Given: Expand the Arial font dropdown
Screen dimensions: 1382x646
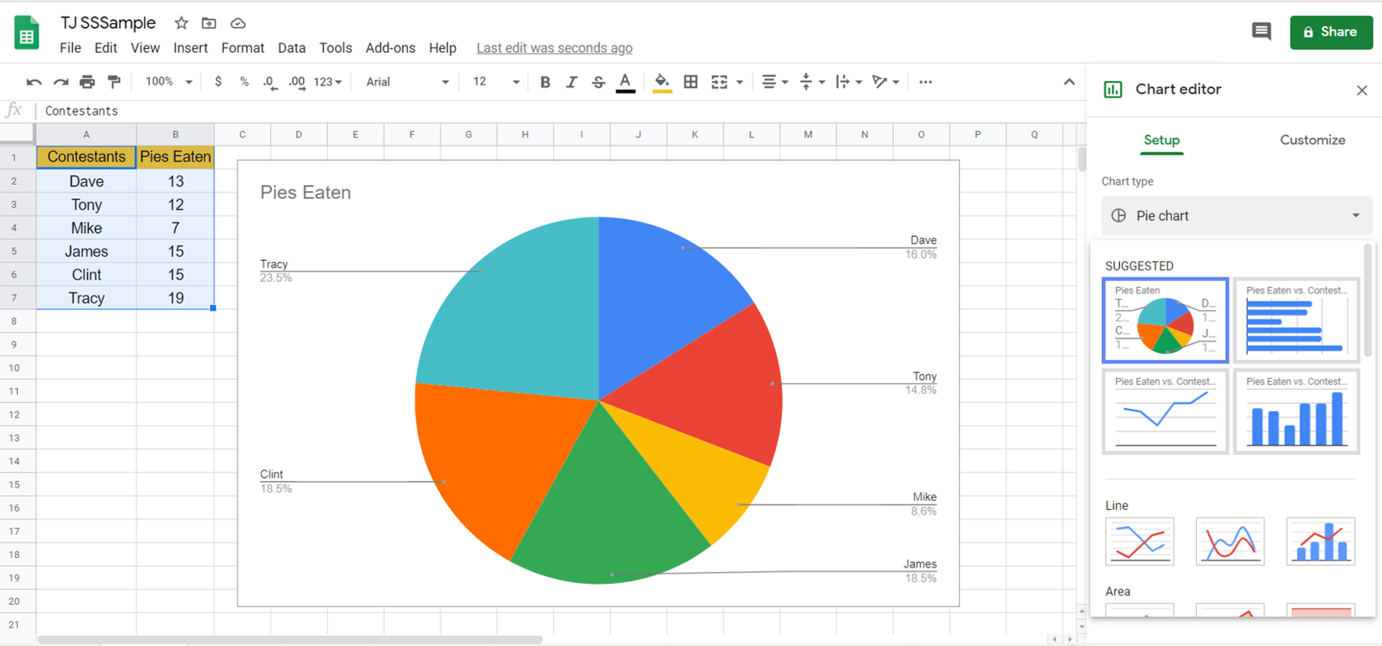Looking at the screenshot, I should point(407,82).
